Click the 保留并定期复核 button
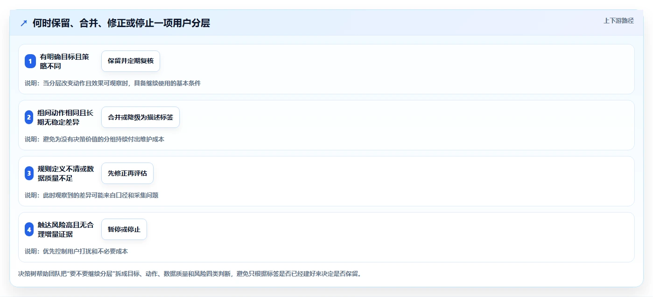Screen dimensions: 653x297 click(131, 61)
